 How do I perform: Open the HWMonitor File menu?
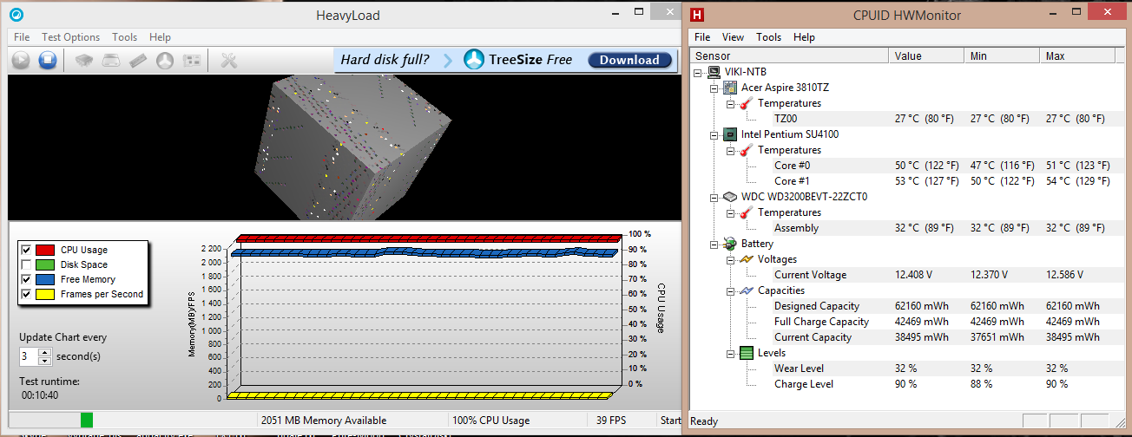(x=703, y=37)
